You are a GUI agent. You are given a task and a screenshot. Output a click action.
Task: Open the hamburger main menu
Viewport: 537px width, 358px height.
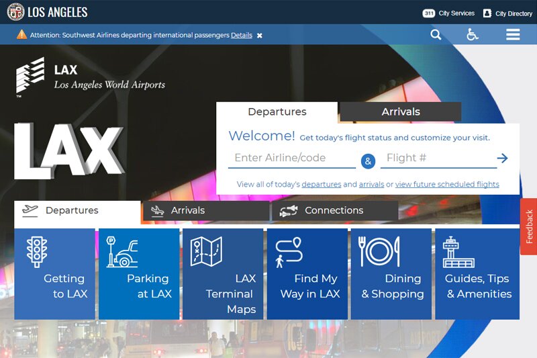point(513,35)
